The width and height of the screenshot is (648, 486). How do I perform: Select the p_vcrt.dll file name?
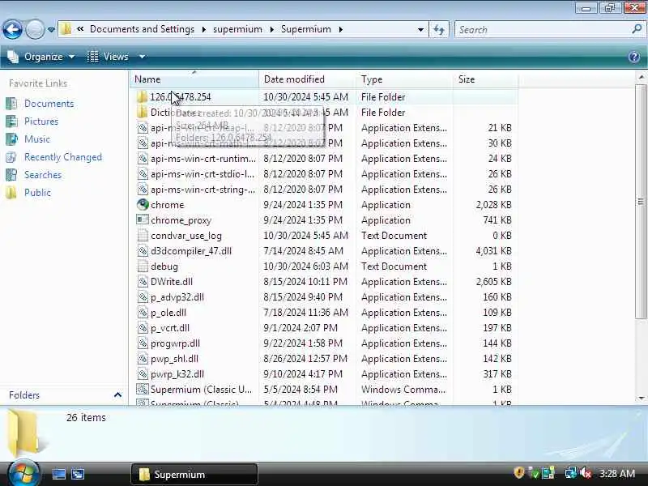click(170, 328)
